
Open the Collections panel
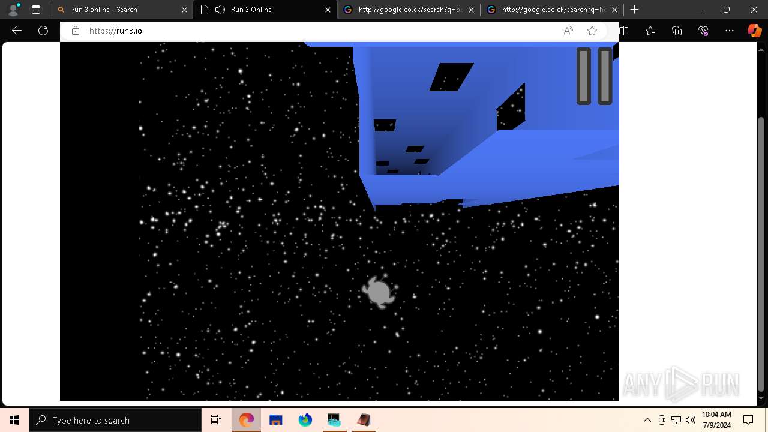677,31
